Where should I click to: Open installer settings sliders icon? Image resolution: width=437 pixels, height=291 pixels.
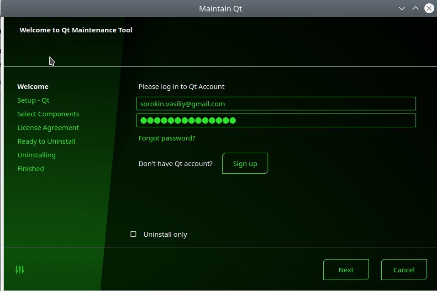click(x=20, y=270)
